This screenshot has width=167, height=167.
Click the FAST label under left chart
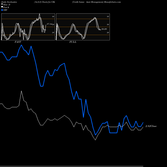coord(18,42)
